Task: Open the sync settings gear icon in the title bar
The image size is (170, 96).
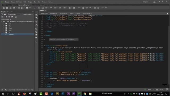Action: point(154,2)
